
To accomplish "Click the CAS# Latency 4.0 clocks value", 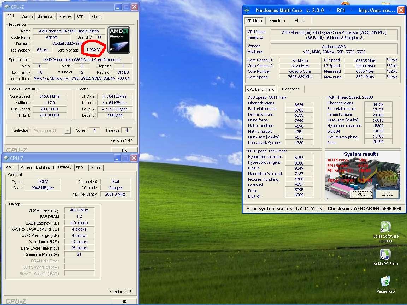I will pos(79,223).
